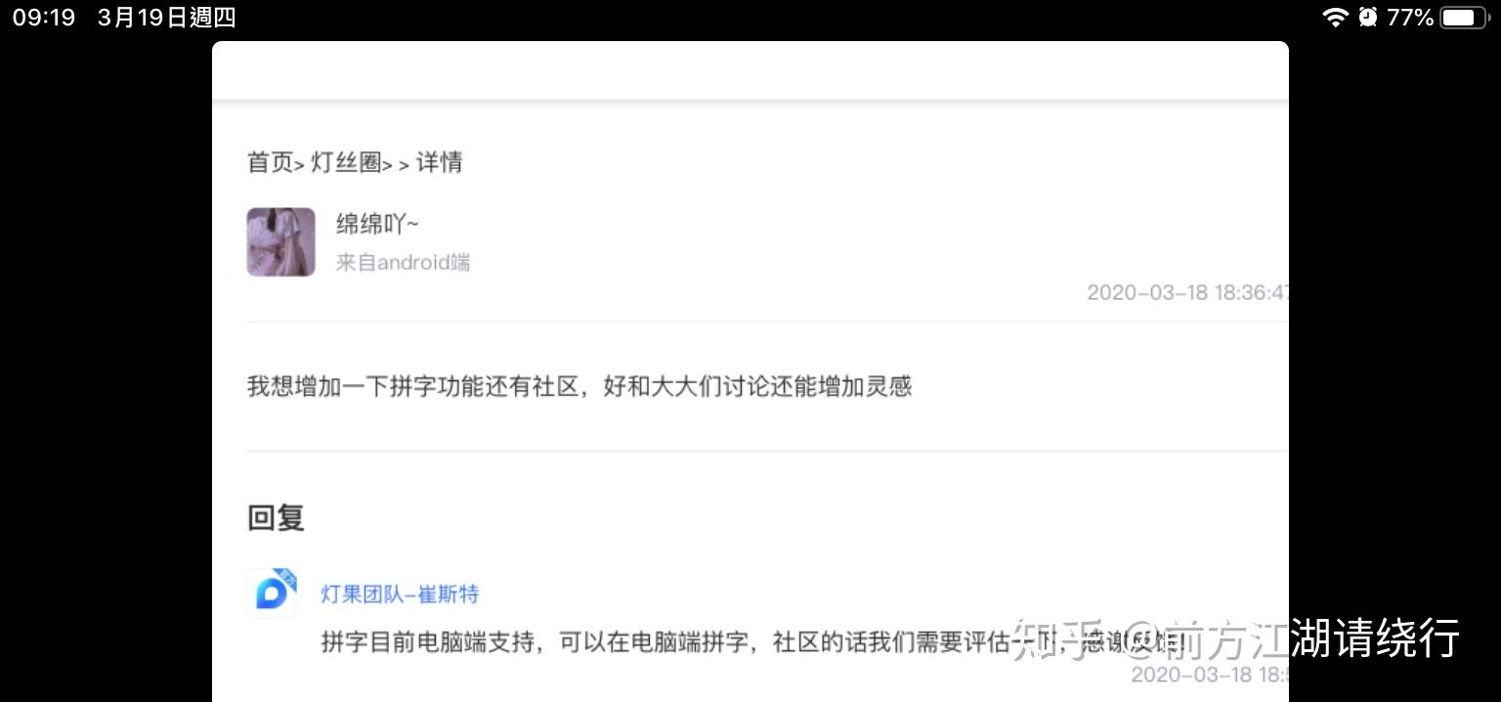The width and height of the screenshot is (1501, 702).
Task: Click post timestamp ending 18:36:47
Action: pyautogui.click(x=1187, y=292)
